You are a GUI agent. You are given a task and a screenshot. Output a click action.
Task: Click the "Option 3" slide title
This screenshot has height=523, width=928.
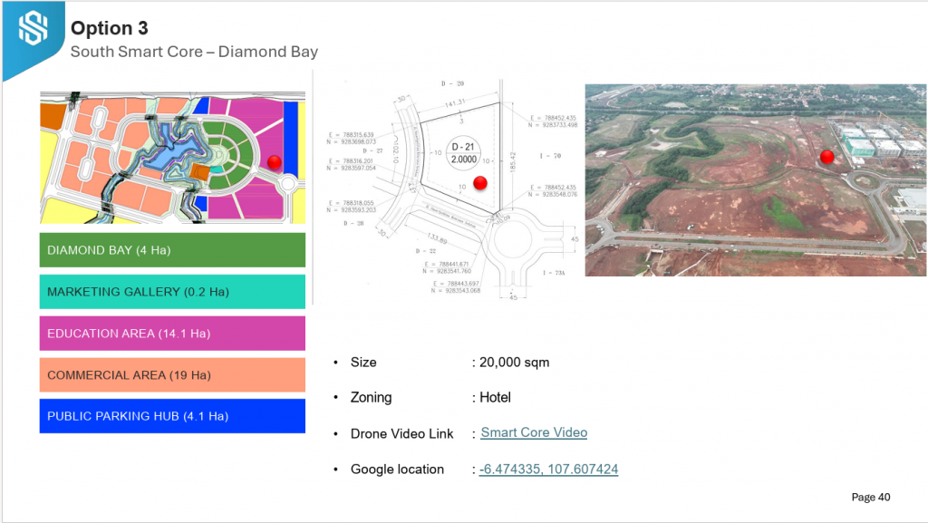(x=110, y=28)
